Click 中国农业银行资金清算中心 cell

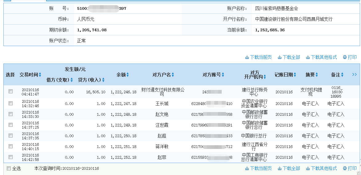(x=254, y=104)
